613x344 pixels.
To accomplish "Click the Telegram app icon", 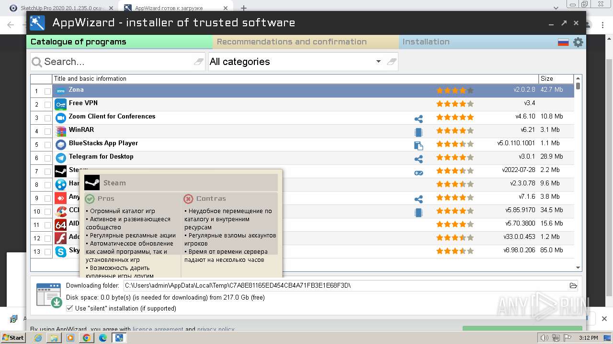I will (60, 158).
